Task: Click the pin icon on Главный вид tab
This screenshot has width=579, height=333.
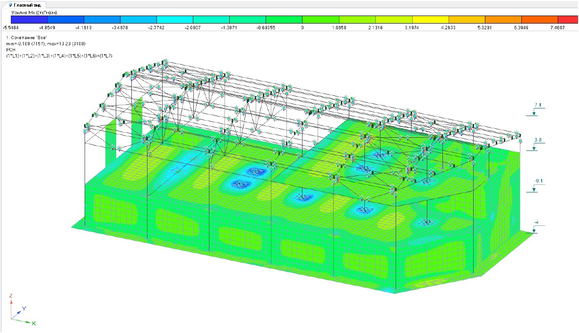Action: [x=10, y=4]
